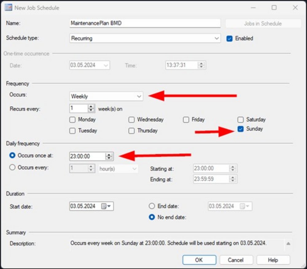
Task: Open Help for job schedule
Action: coord(273,260)
